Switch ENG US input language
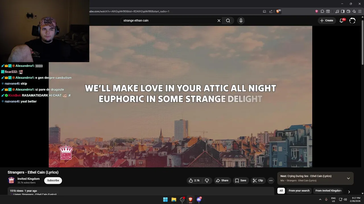Screen dimensions: 364x204 tap(333, 199)
